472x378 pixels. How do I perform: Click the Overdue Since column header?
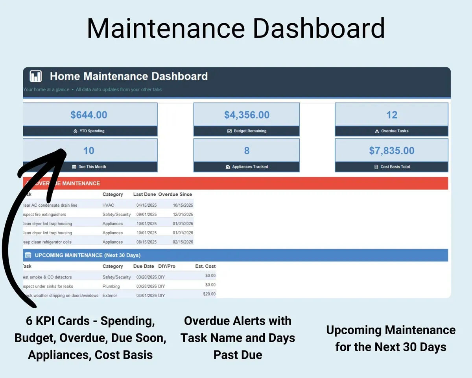(175, 195)
